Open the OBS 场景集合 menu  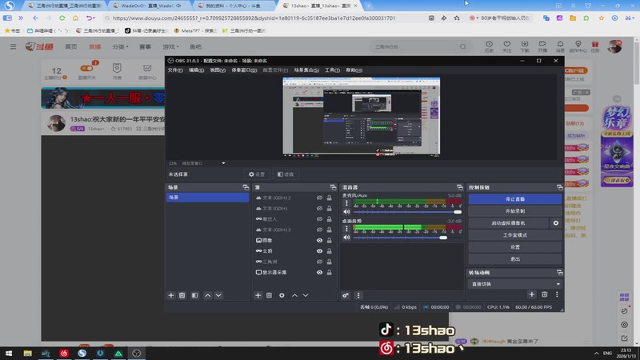point(306,70)
